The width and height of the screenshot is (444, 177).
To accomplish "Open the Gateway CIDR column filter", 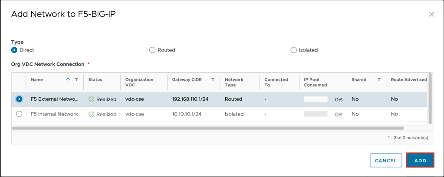I will (x=213, y=80).
